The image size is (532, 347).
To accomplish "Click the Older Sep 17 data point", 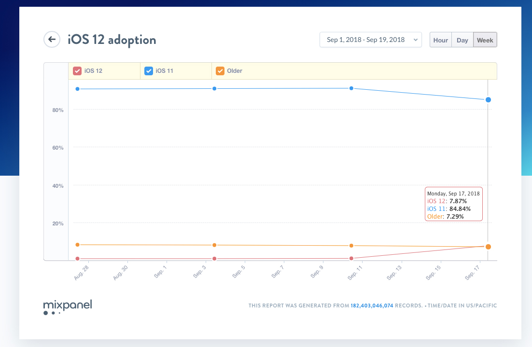I will (x=489, y=247).
